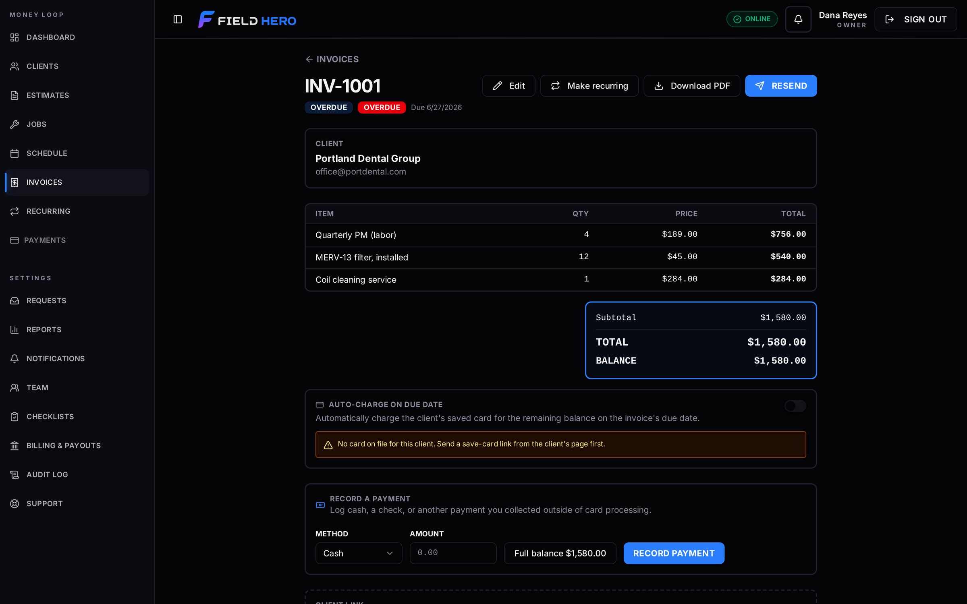The width and height of the screenshot is (967, 604).
Task: Click the Subtotal $1,580.00 amount
Action: coord(783,318)
